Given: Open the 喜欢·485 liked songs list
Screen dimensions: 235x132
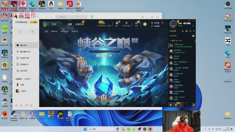Looking at the screenshot, I should [x=26, y=45].
